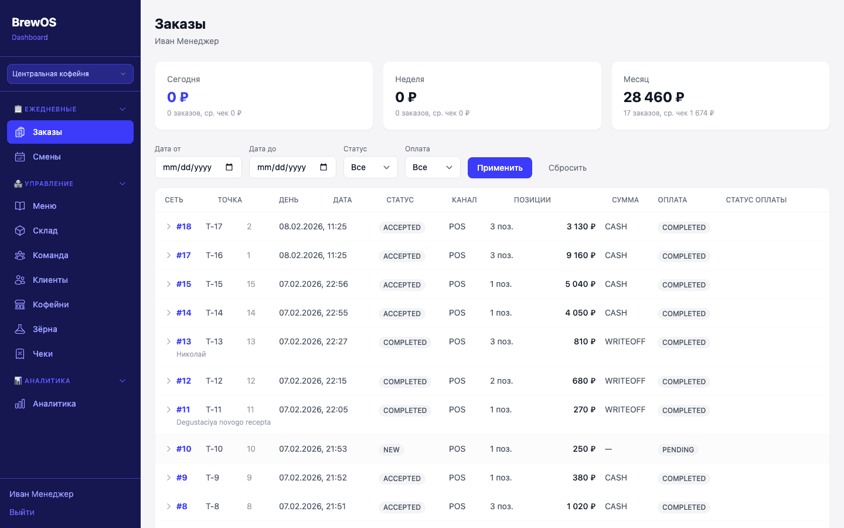Expand order #18 row chevron
This screenshot has width=844, height=528.
(x=169, y=226)
